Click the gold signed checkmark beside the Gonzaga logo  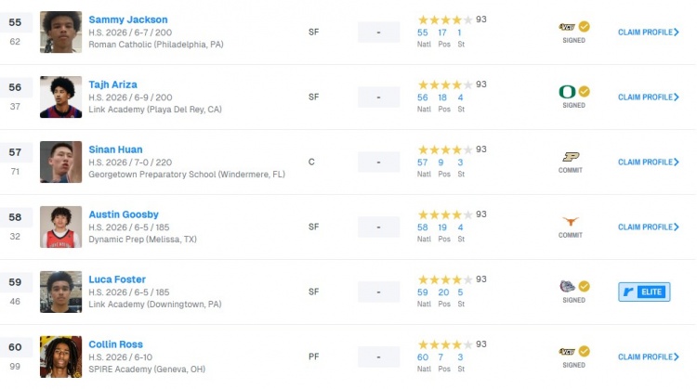pyautogui.click(x=585, y=287)
